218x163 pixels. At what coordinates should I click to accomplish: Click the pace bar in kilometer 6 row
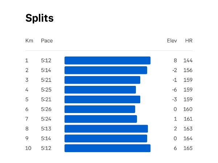pos(100,109)
